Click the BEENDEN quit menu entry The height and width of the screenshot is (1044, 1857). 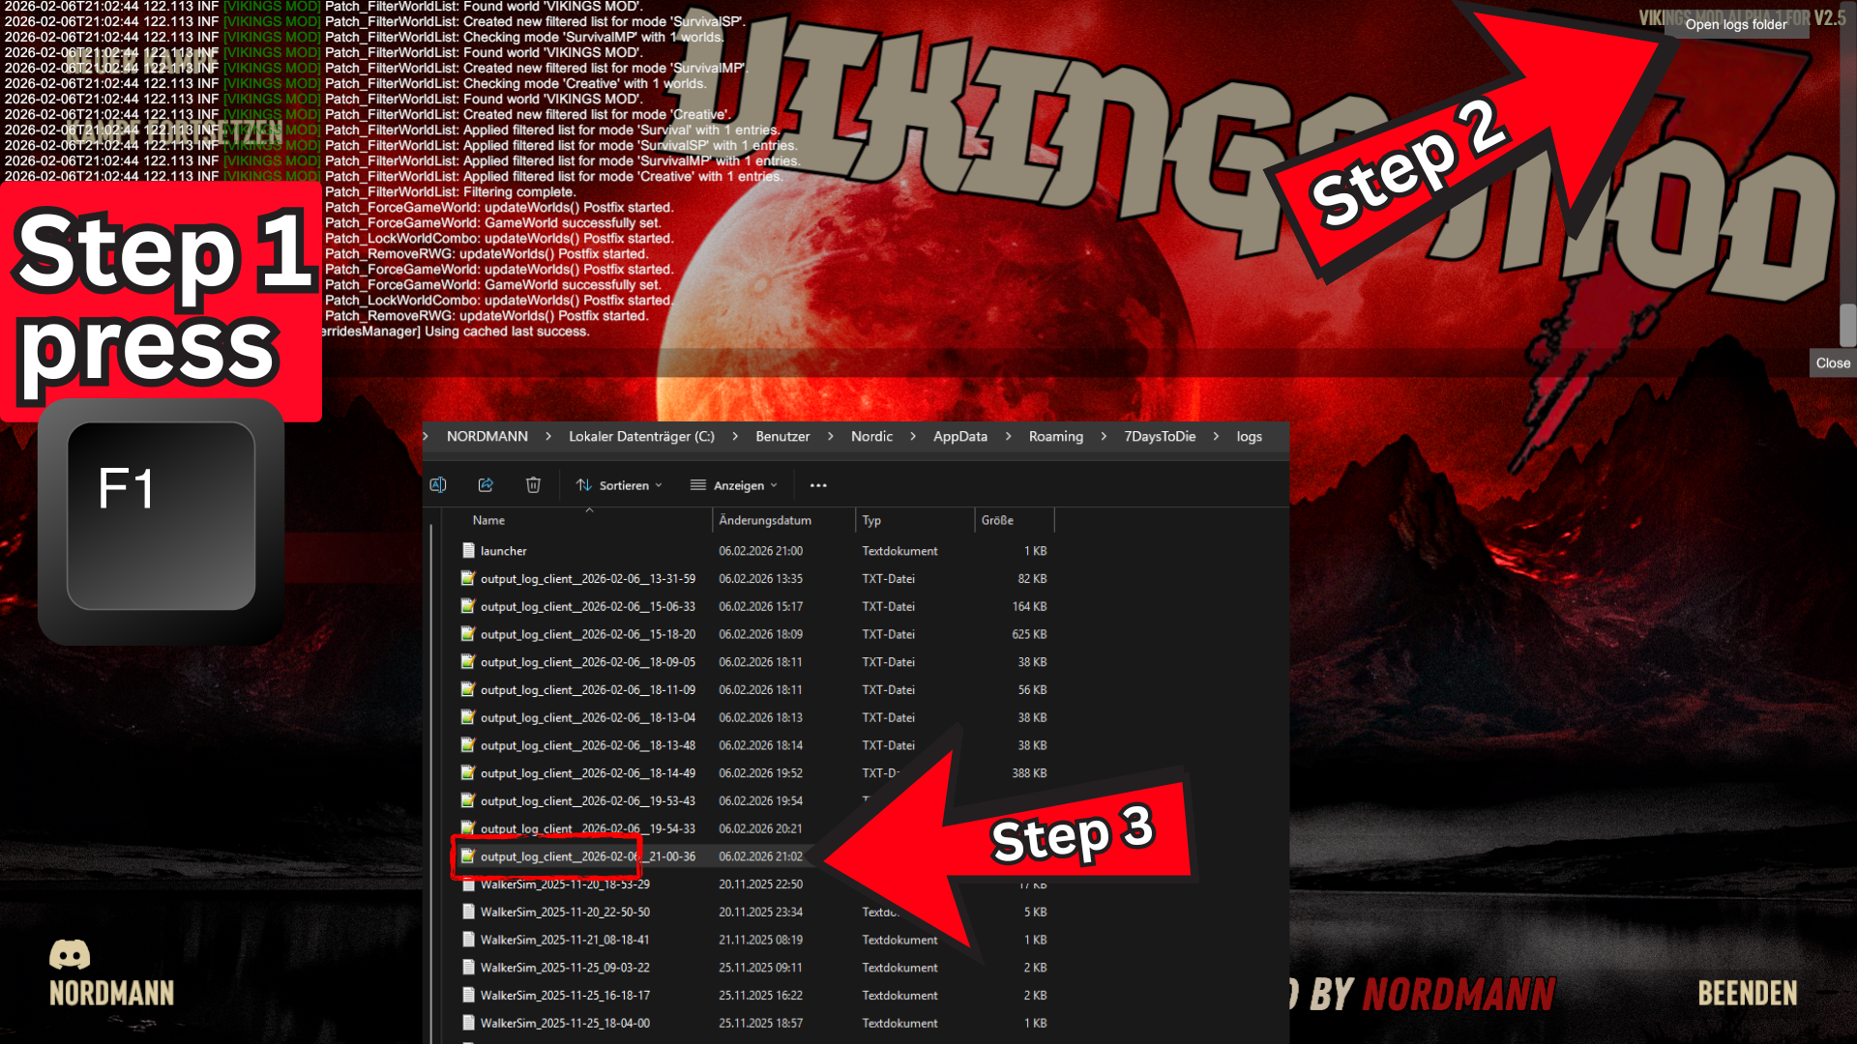pyautogui.click(x=1748, y=993)
